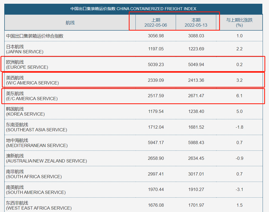Click the W/C America value 2339.09
This screenshot has width=269, height=212.
tap(156, 80)
